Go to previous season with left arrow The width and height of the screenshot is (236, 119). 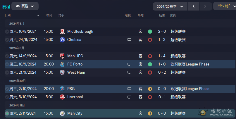(194, 6)
